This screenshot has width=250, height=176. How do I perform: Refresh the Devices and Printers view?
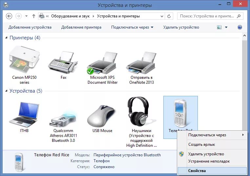[x=169, y=16]
